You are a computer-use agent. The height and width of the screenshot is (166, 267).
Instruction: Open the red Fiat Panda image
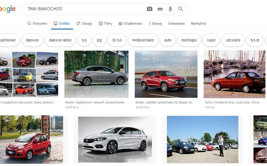31,139
